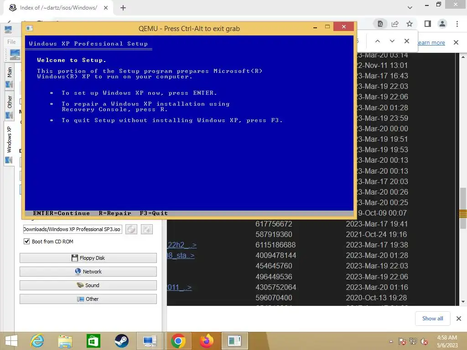This screenshot has height=350, width=467.
Task: Open Chrome tab search chevron
Action: (x=410, y=8)
